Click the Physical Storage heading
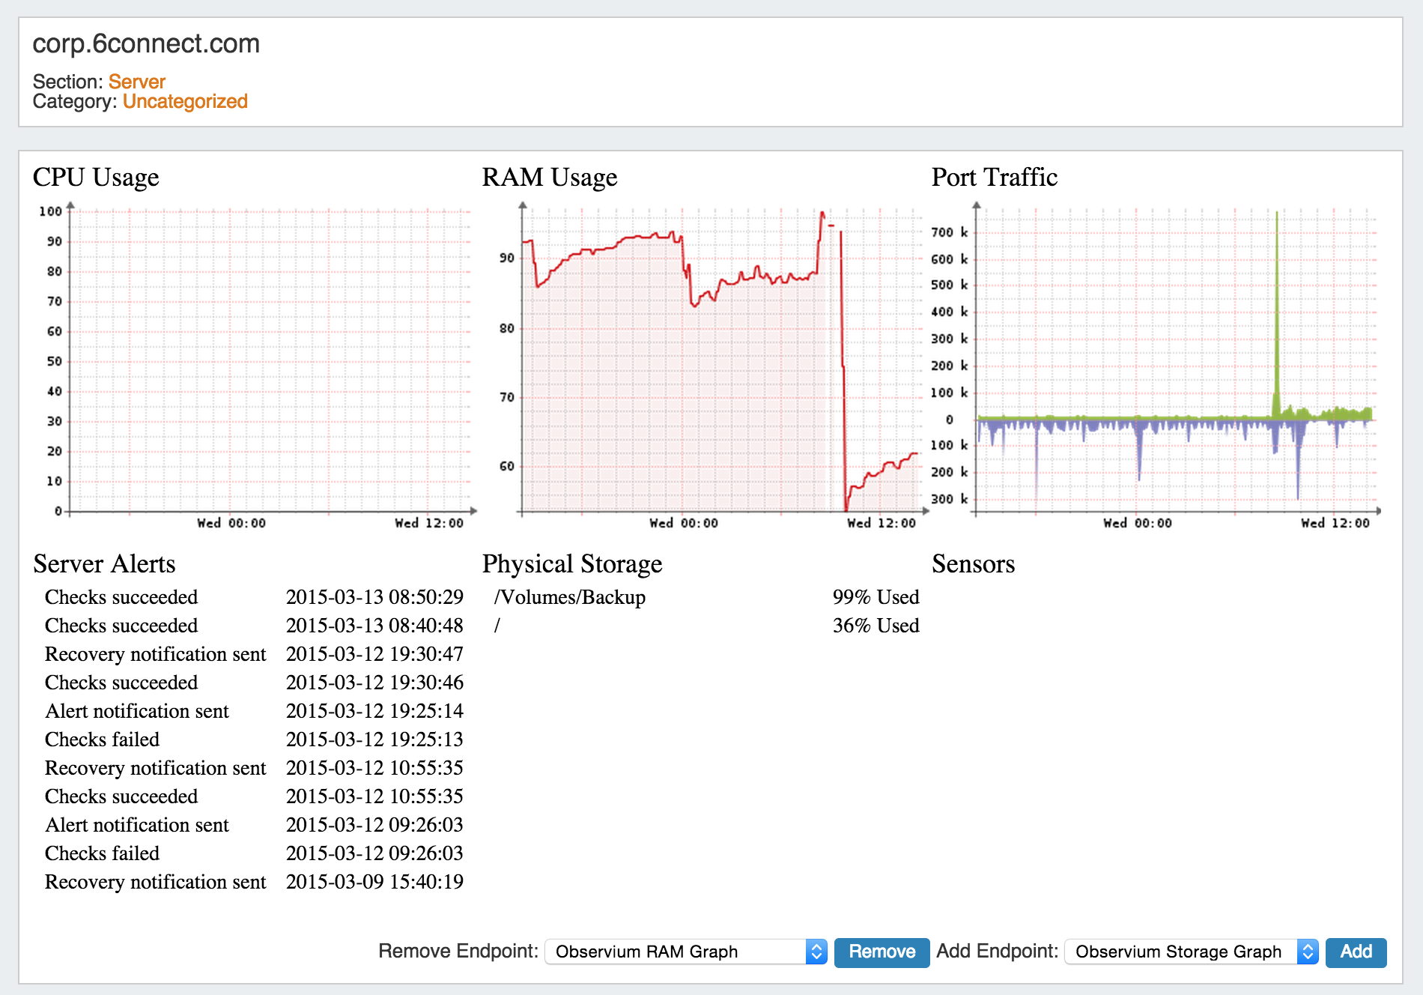Viewport: 1423px width, 995px height. (572, 564)
